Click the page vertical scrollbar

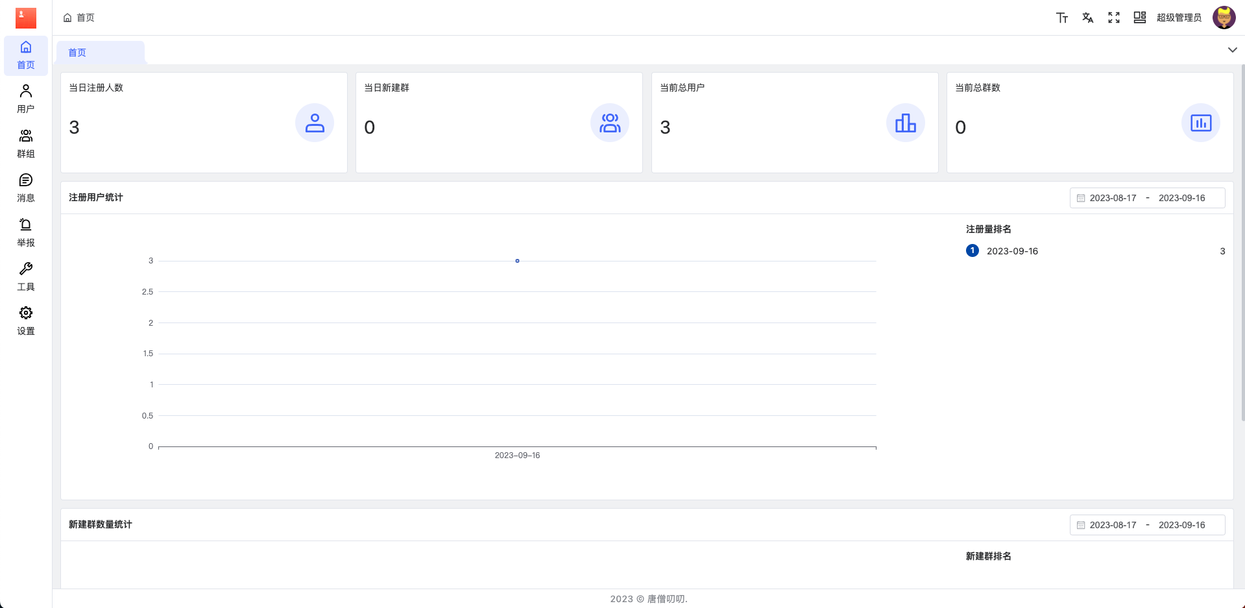(1242, 243)
